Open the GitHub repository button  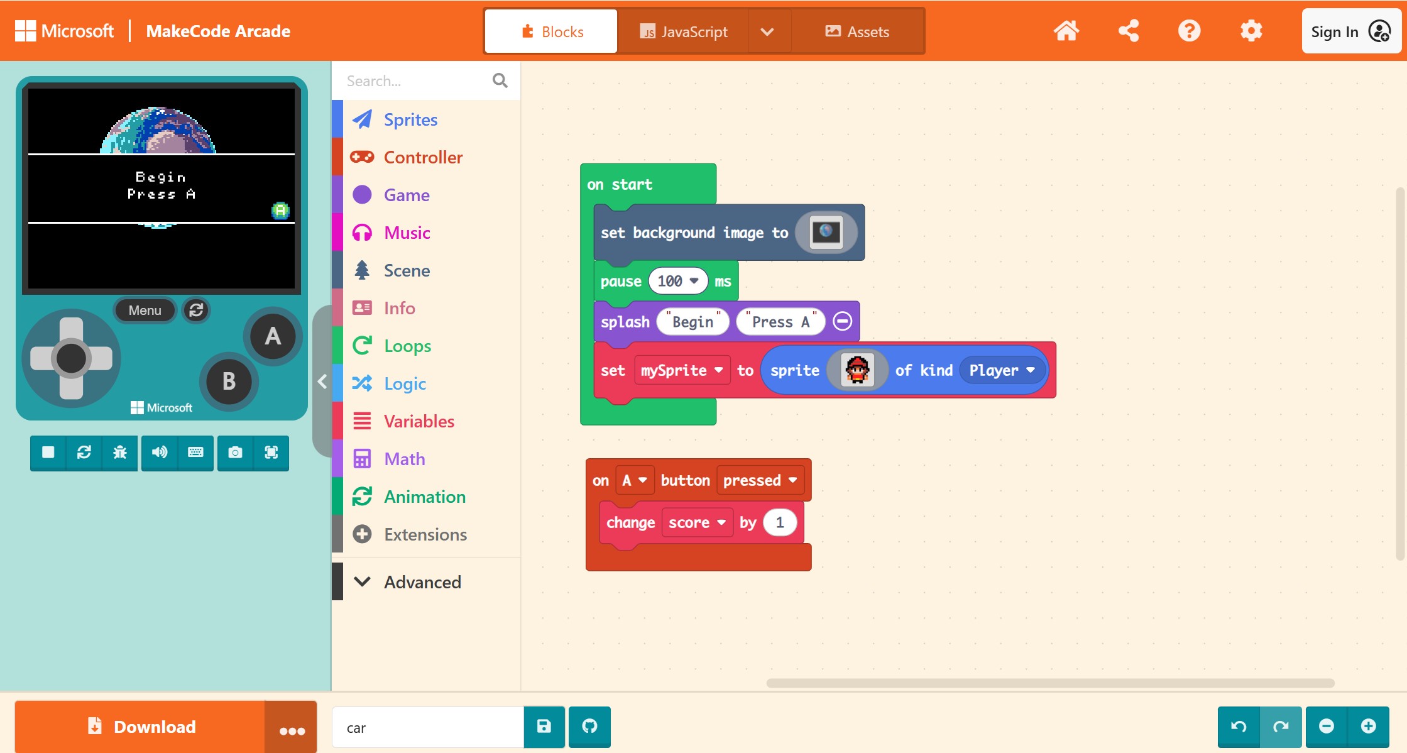589,727
